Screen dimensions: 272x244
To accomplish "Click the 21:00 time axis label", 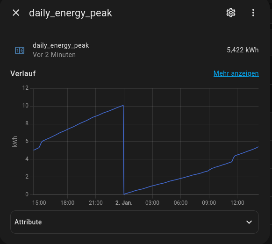I will point(96,203).
